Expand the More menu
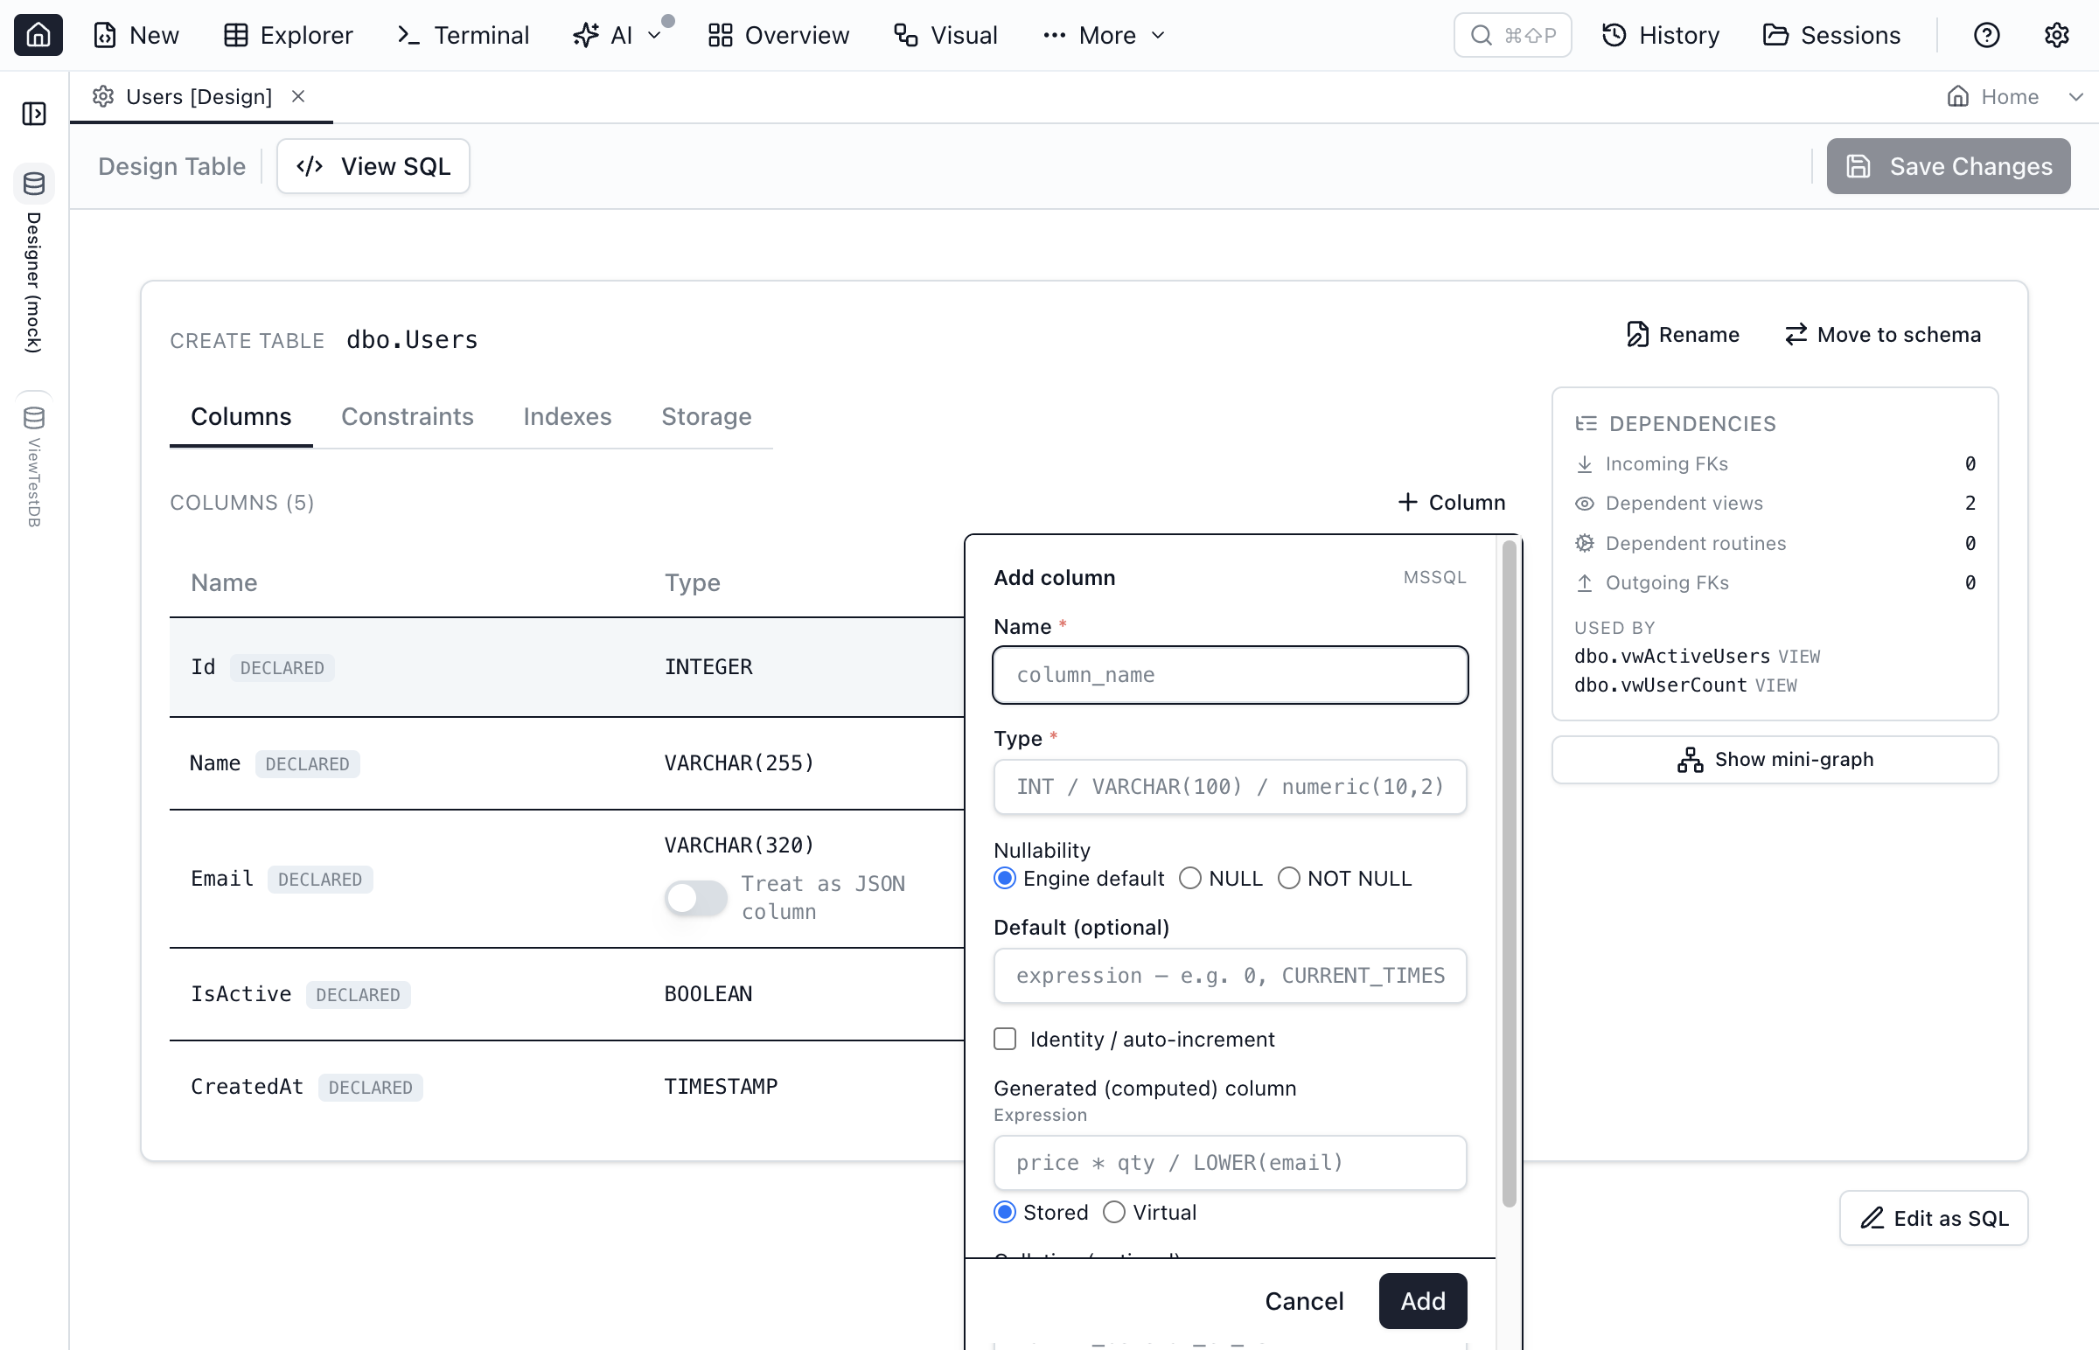This screenshot has width=2099, height=1350. [x=1105, y=35]
